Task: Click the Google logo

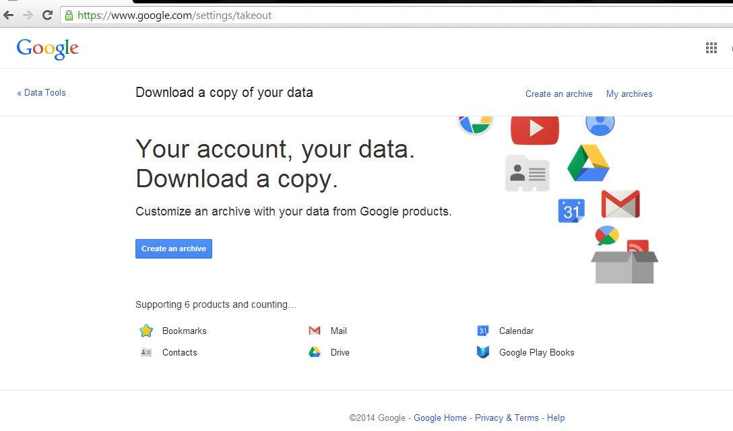Action: click(48, 48)
